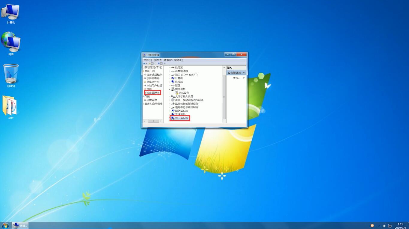Click the 任务计划程序 clock icon
This screenshot has height=229, width=409.
[145, 75]
